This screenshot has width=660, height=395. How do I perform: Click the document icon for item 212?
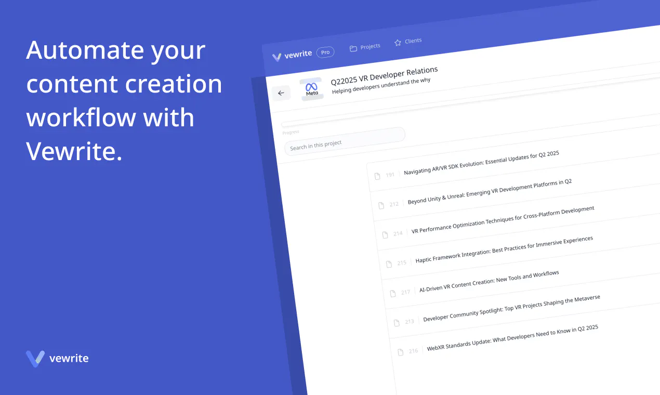click(381, 205)
